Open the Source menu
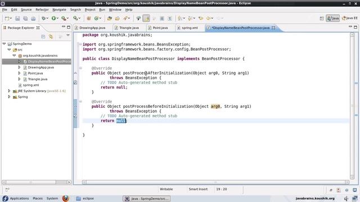The width and height of the screenshot is (360, 202). tap(26, 10)
